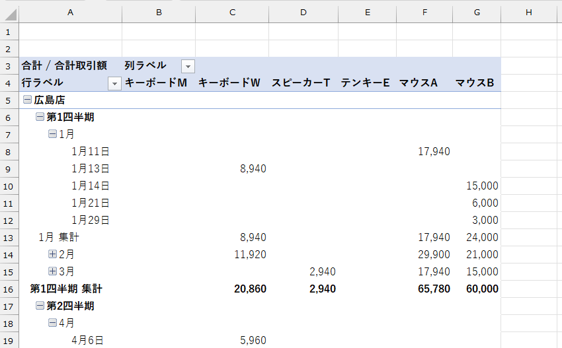Select the 1月11日 row label cell
Screen dimensions: 562x348
[x=91, y=151]
